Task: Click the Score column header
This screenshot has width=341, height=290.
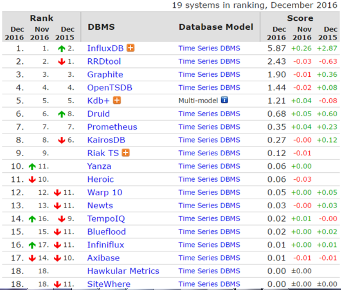Action: click(300, 18)
